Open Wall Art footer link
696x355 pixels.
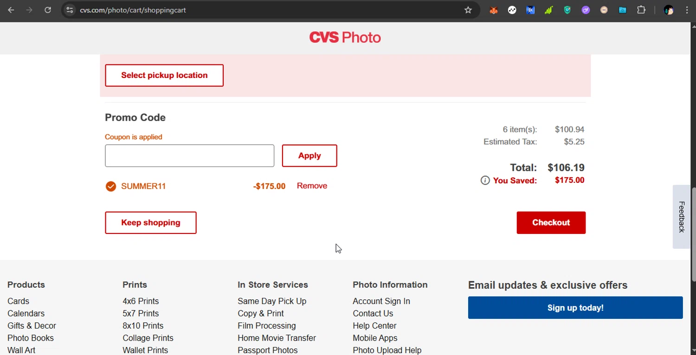tap(21, 350)
